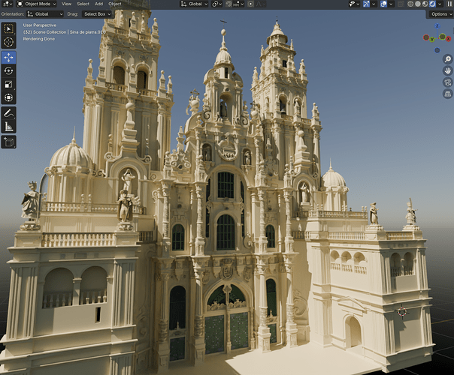This screenshot has width=454, height=375.
Task: Select the Transform tool
Action: (x=9, y=97)
